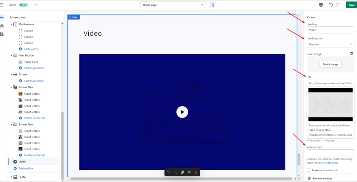Click the Video heading in preview
The image size is (357, 182).
tap(93, 33)
